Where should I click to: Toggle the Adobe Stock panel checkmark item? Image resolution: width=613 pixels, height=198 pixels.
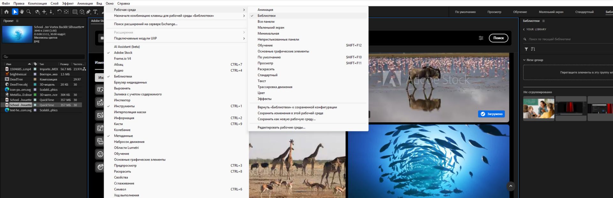click(123, 53)
